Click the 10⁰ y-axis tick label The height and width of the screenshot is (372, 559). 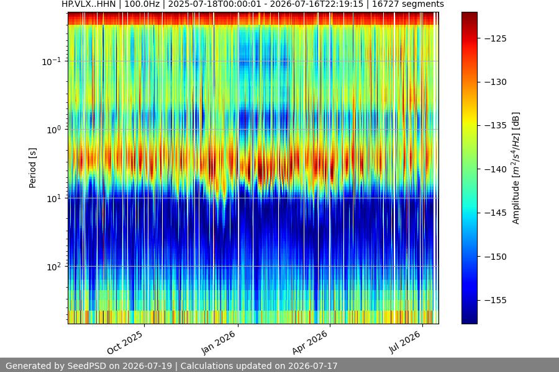(53, 130)
